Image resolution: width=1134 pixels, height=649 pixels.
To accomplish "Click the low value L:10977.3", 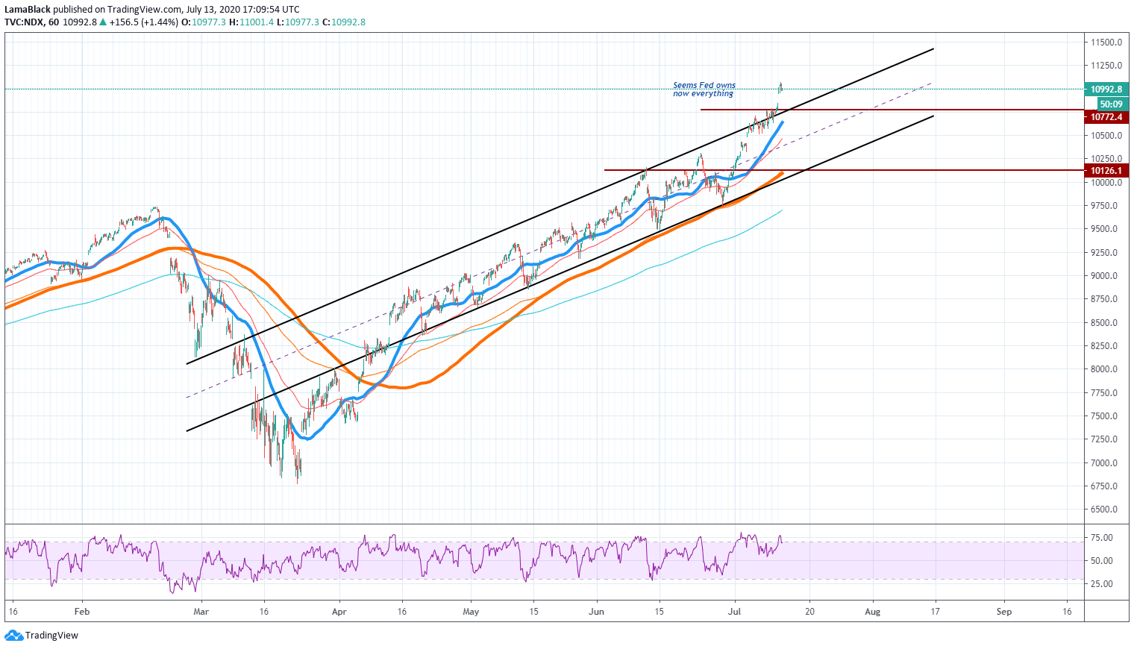I will click(x=298, y=22).
